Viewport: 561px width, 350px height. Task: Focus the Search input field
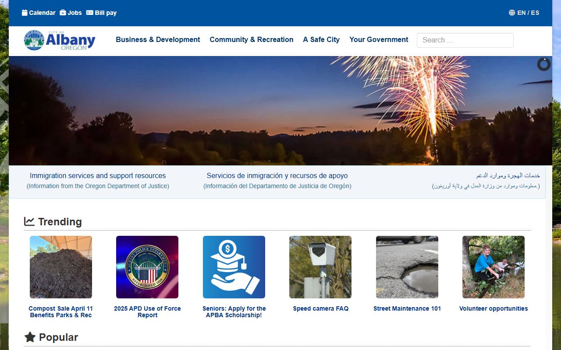[465, 40]
